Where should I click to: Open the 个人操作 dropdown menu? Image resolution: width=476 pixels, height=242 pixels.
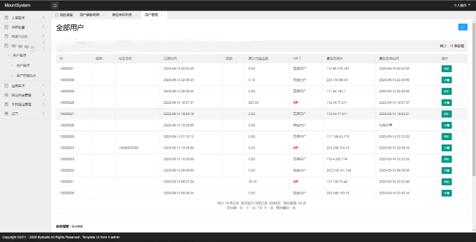(x=461, y=5)
